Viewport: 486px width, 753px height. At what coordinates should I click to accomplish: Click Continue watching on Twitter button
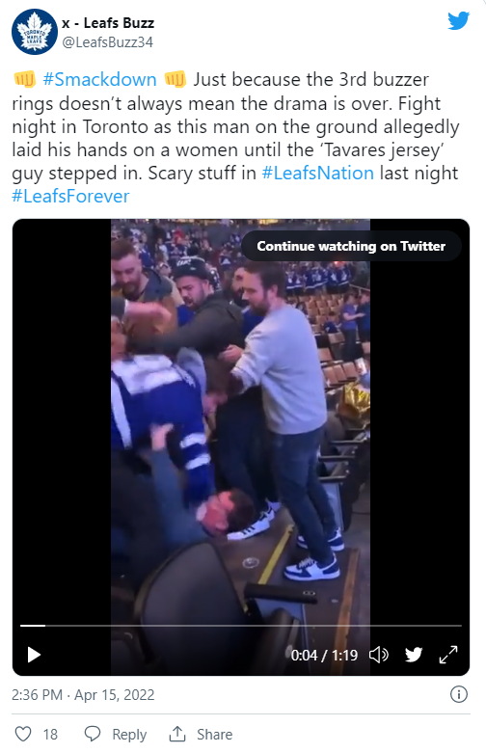pos(351,246)
